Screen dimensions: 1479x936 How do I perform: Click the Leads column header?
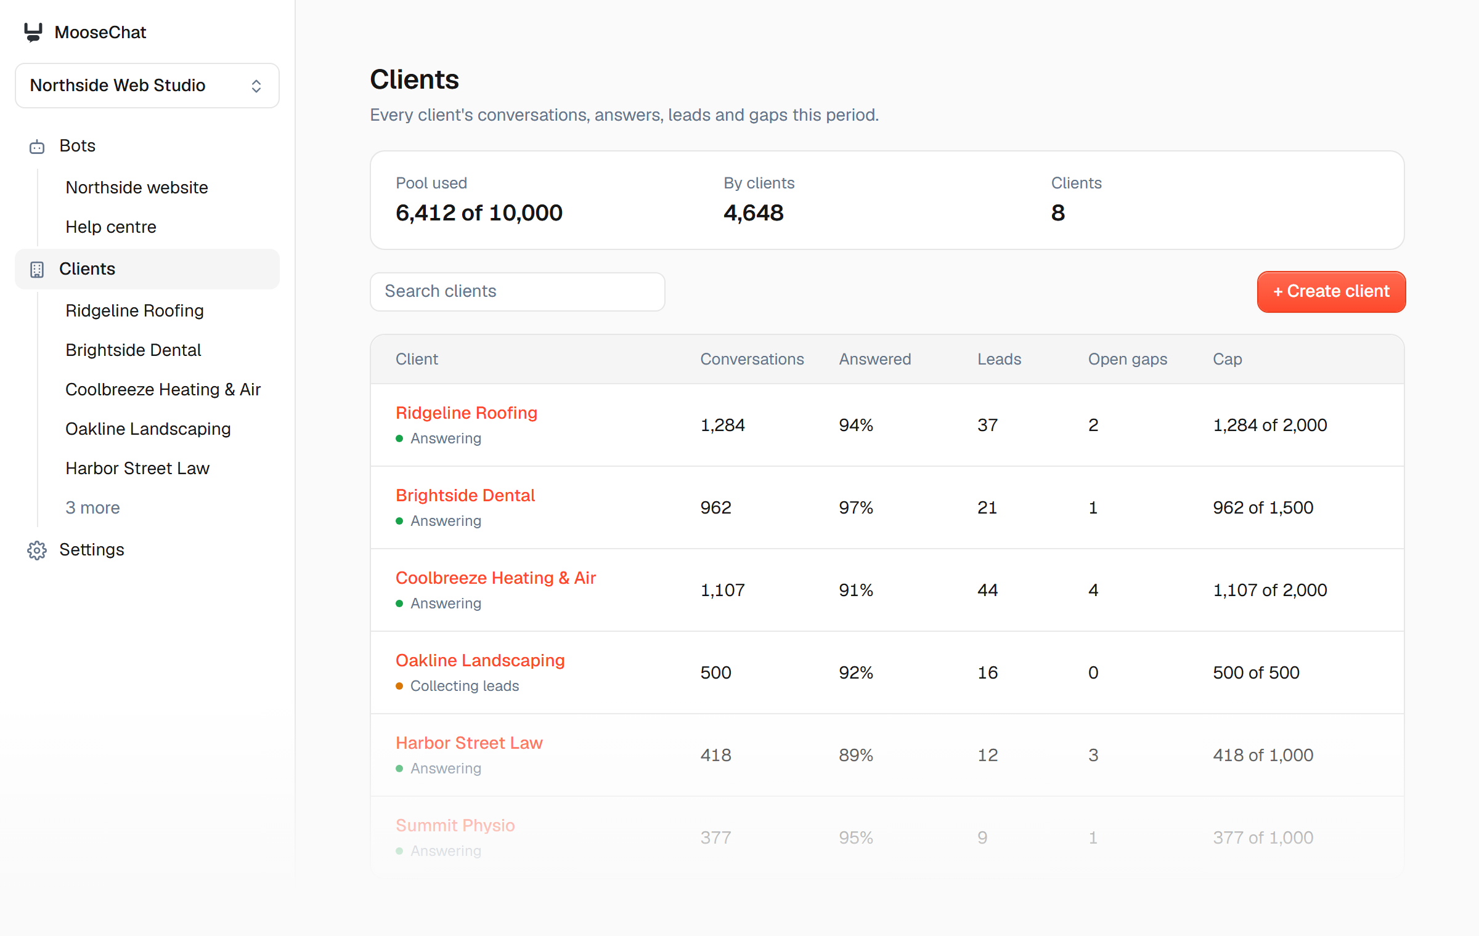click(999, 360)
